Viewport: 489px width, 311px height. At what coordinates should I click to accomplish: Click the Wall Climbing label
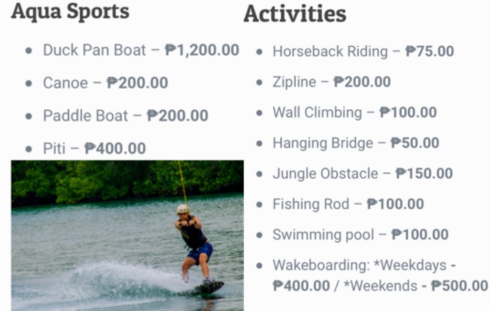tap(317, 113)
